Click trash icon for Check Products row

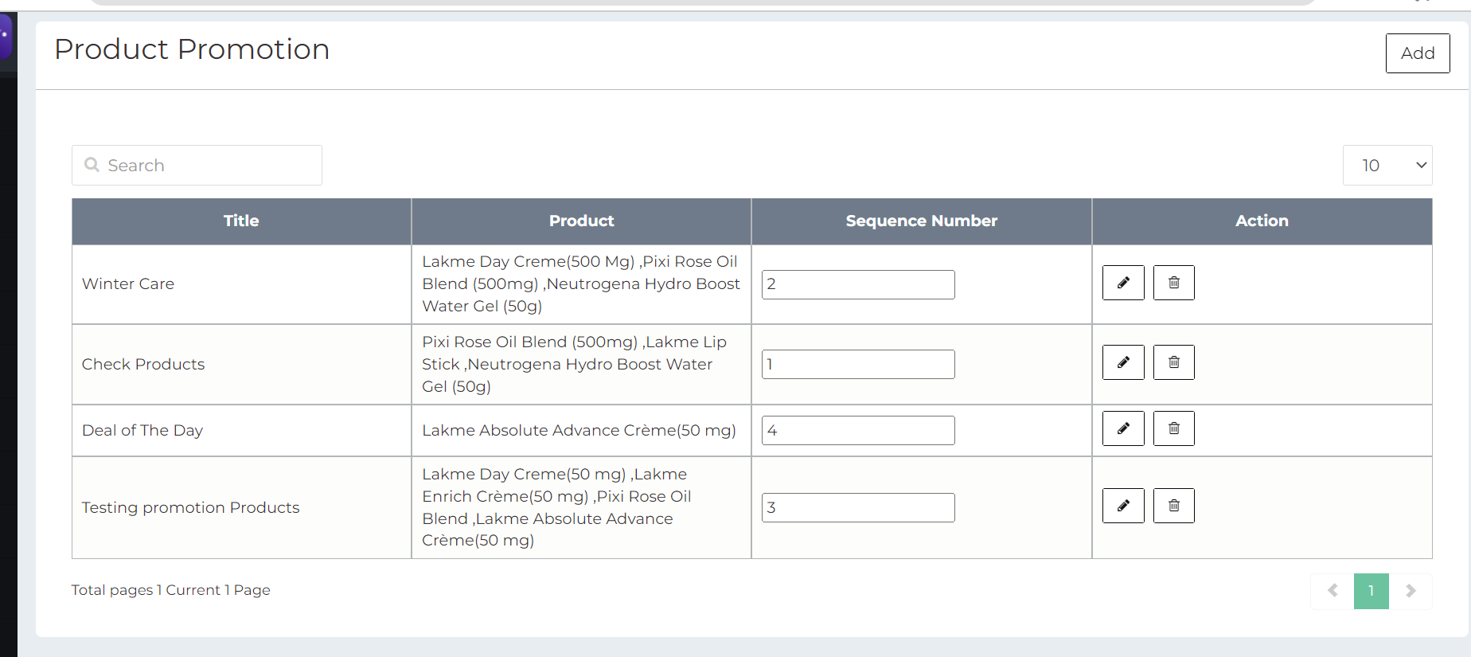[1174, 362]
